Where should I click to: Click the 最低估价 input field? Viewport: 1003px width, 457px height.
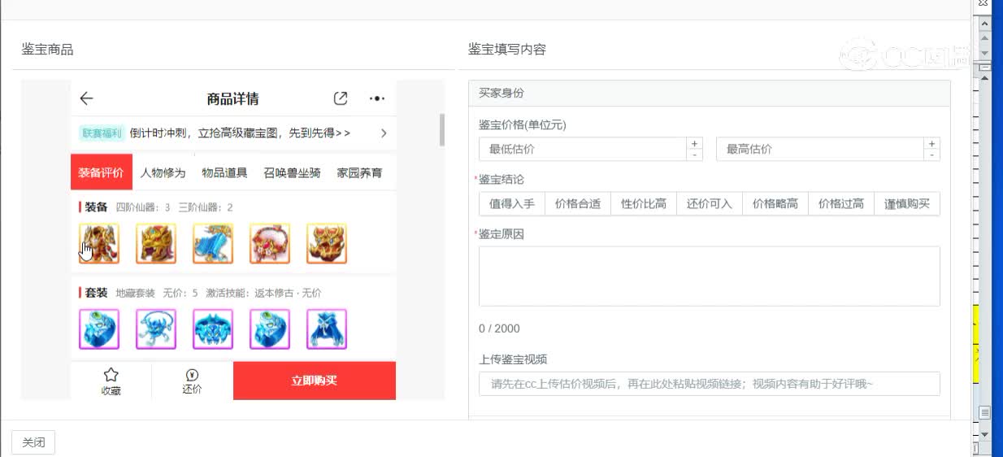click(583, 149)
